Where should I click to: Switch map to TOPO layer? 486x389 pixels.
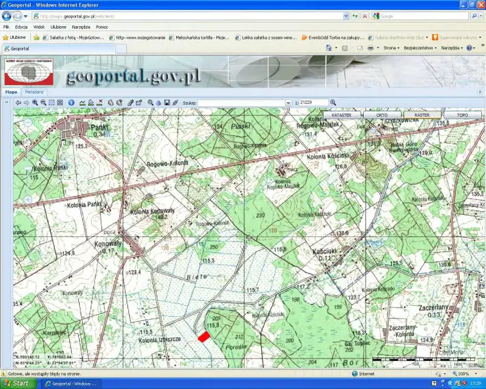pos(462,115)
